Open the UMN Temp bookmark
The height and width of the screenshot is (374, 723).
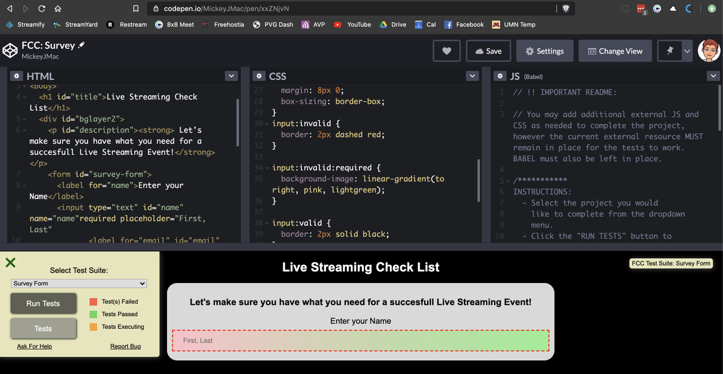513,25
